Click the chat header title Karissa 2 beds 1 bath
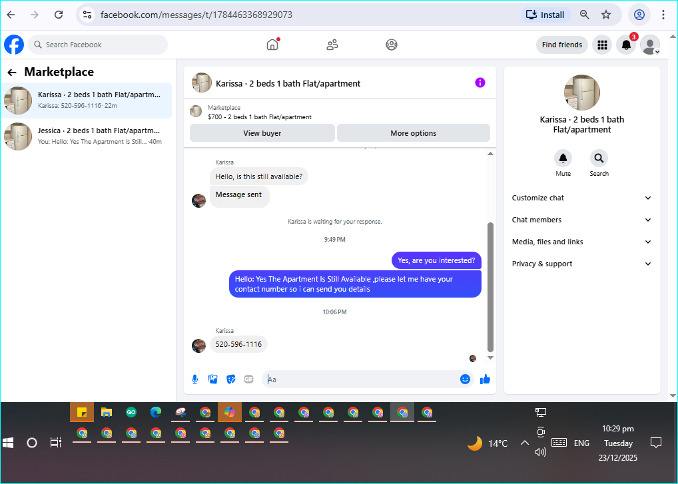 click(x=288, y=83)
